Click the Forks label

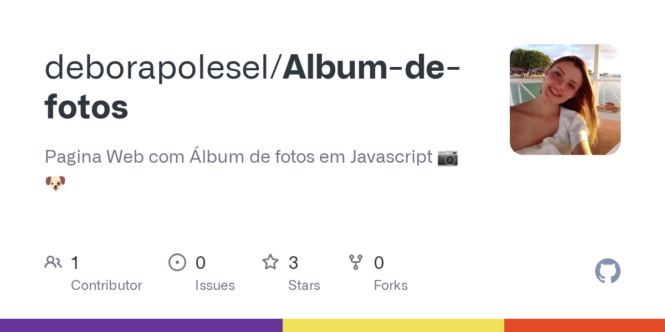click(x=391, y=286)
